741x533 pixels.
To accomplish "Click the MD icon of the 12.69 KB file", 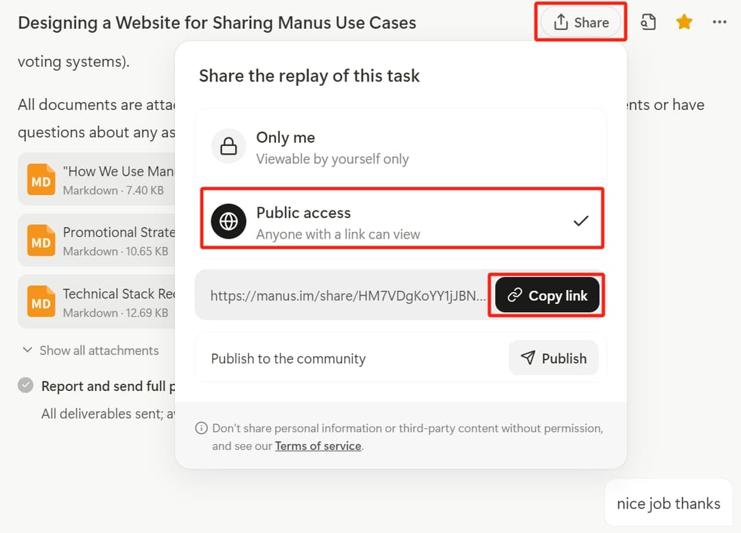I will (x=41, y=302).
